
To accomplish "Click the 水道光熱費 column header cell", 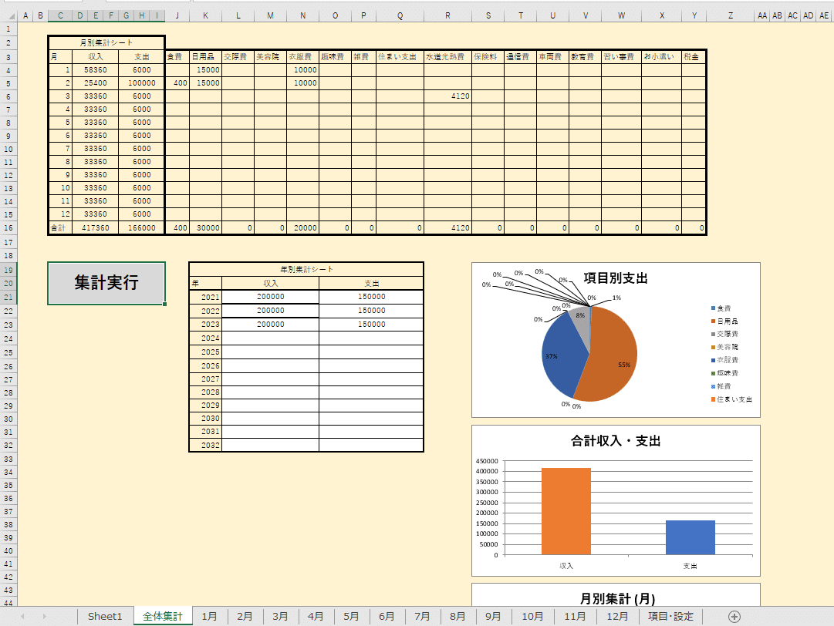I will tap(447, 57).
